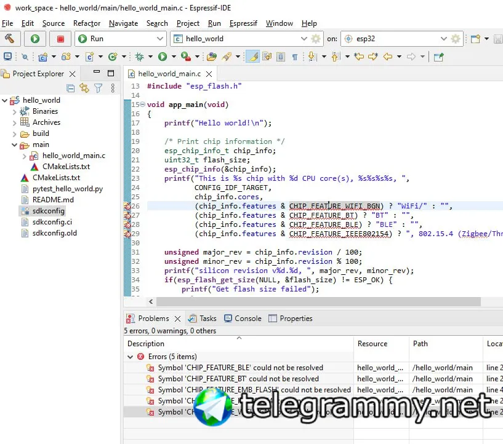Fold app_main function using collapse marker

(143, 105)
